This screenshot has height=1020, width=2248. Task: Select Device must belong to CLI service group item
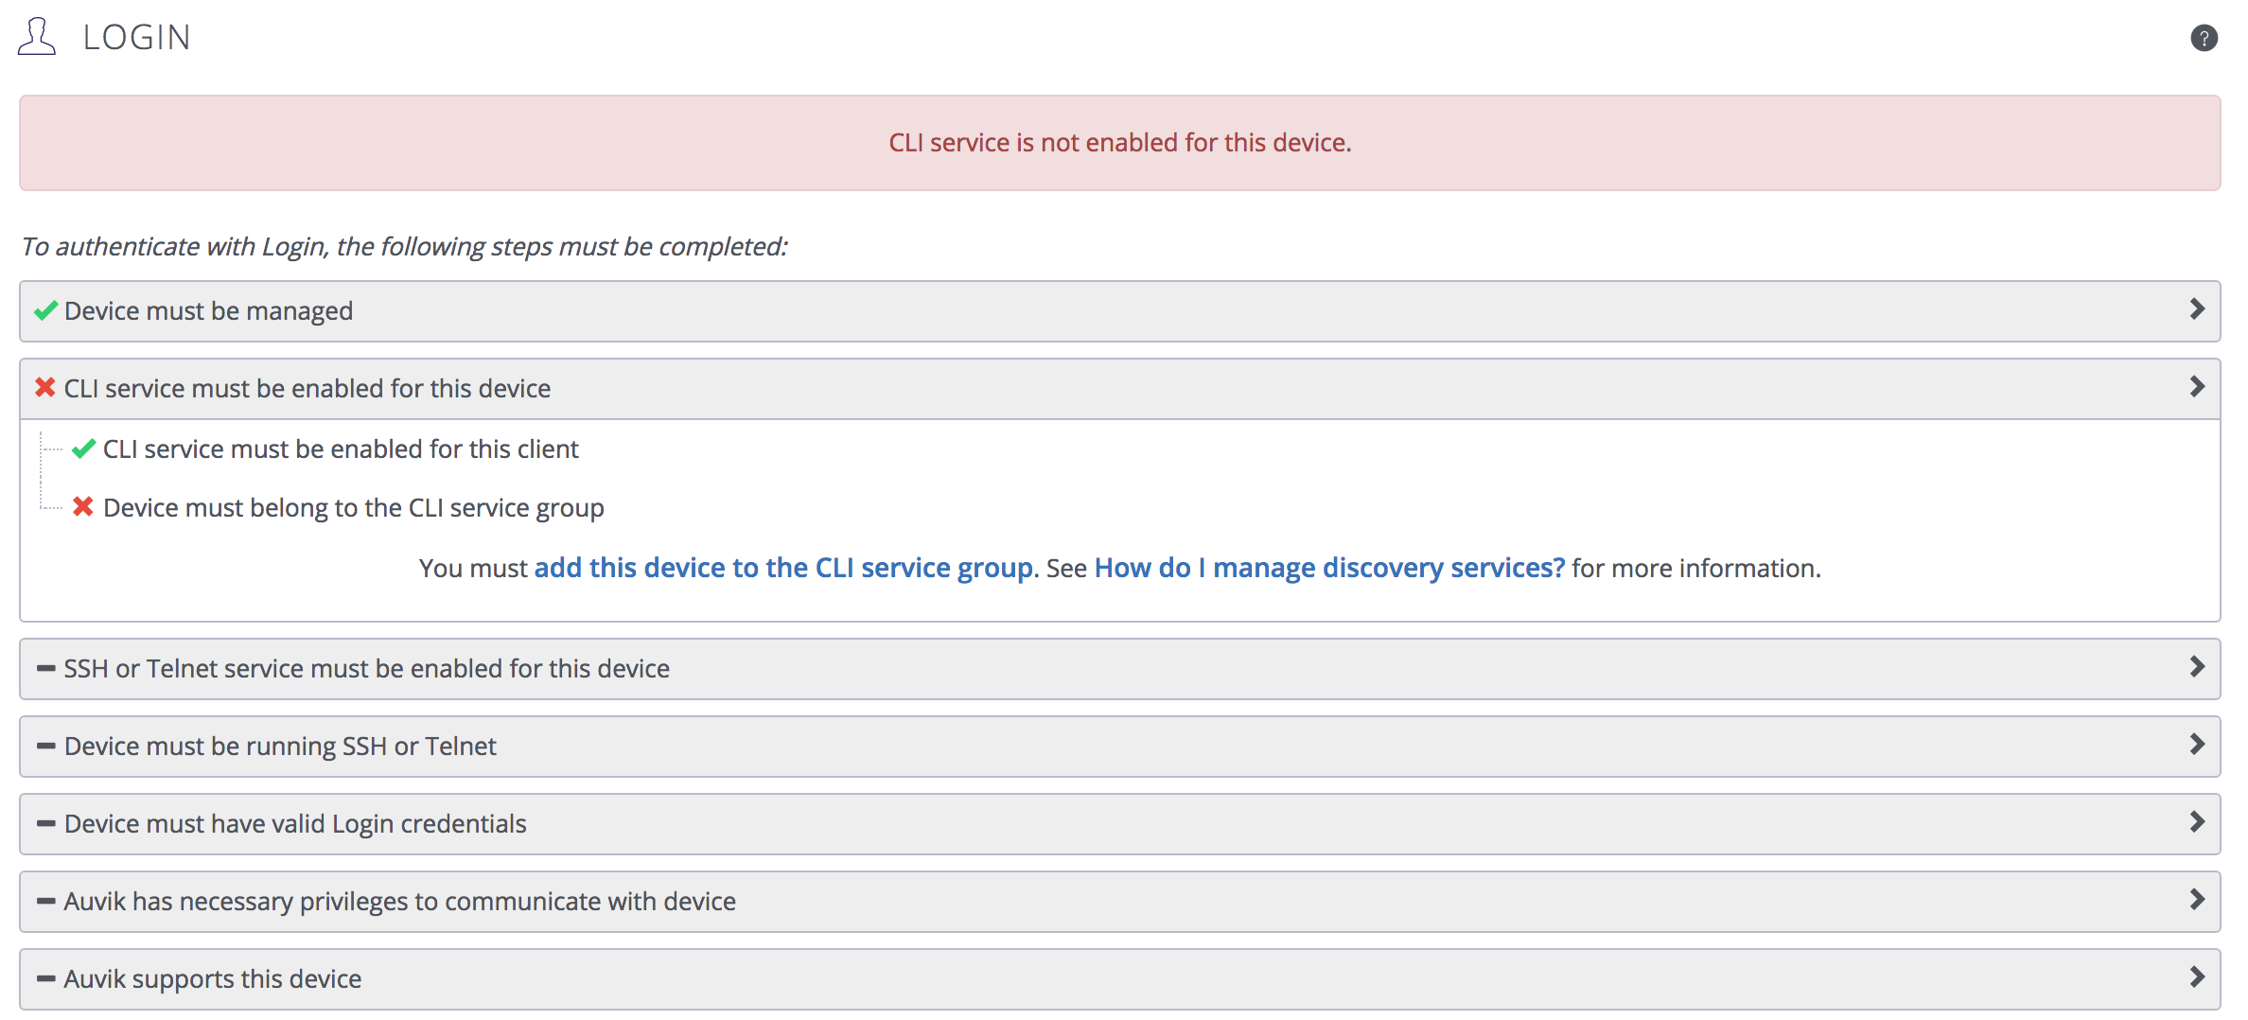click(x=353, y=508)
